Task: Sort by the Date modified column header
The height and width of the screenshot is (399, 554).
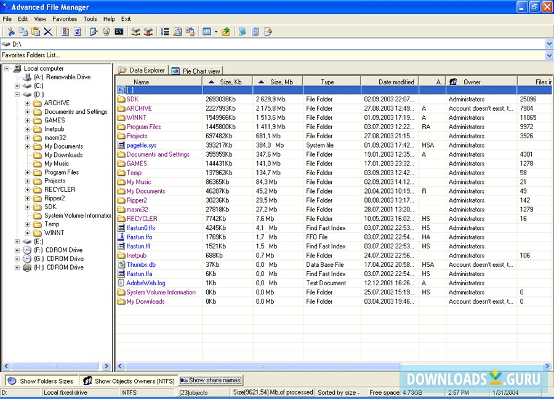Action: (x=396, y=82)
